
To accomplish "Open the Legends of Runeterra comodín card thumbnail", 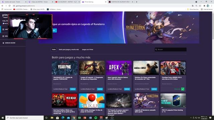I will pos(146,101).
